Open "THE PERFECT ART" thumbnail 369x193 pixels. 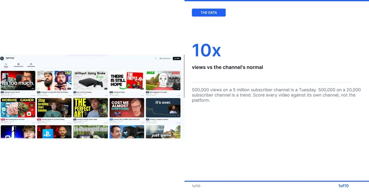90,108
